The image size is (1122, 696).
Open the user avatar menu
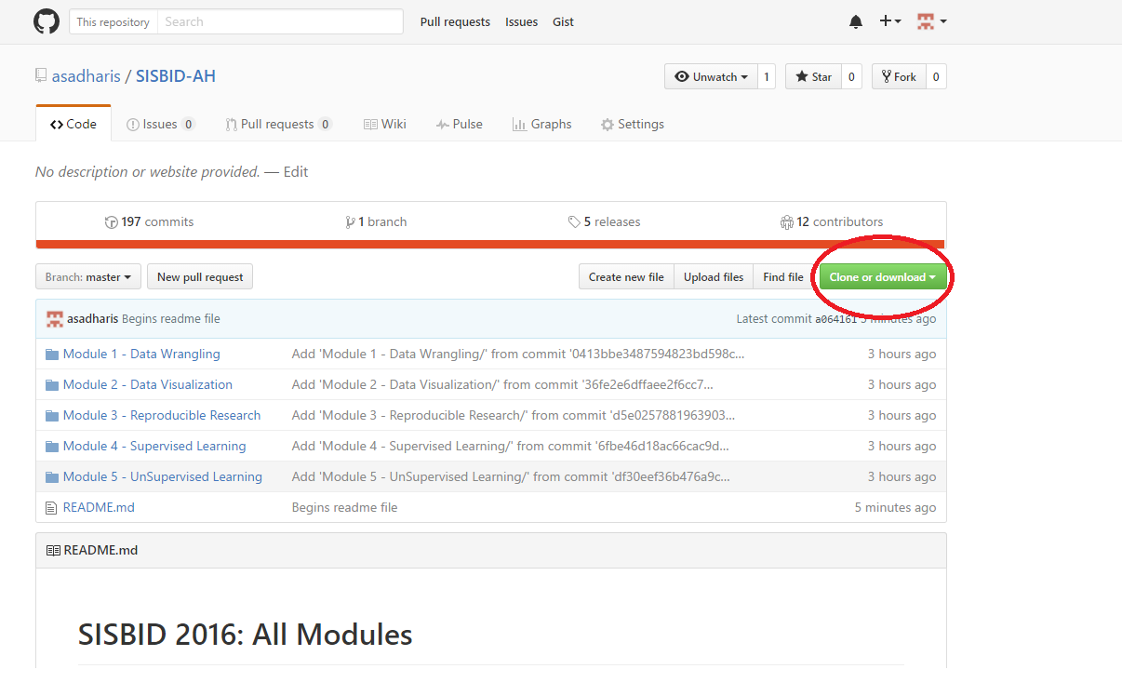[931, 21]
